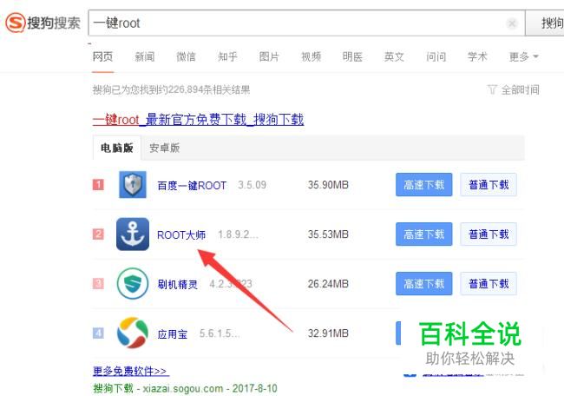564x396 pixels.
Task: Open the ROOT大师 link
Action: [x=181, y=234]
